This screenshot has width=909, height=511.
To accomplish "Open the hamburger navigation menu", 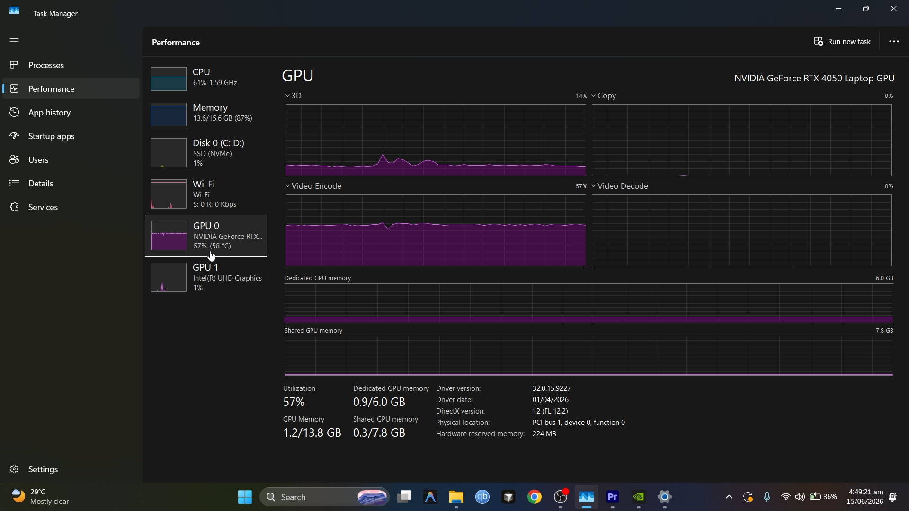I will pyautogui.click(x=14, y=42).
